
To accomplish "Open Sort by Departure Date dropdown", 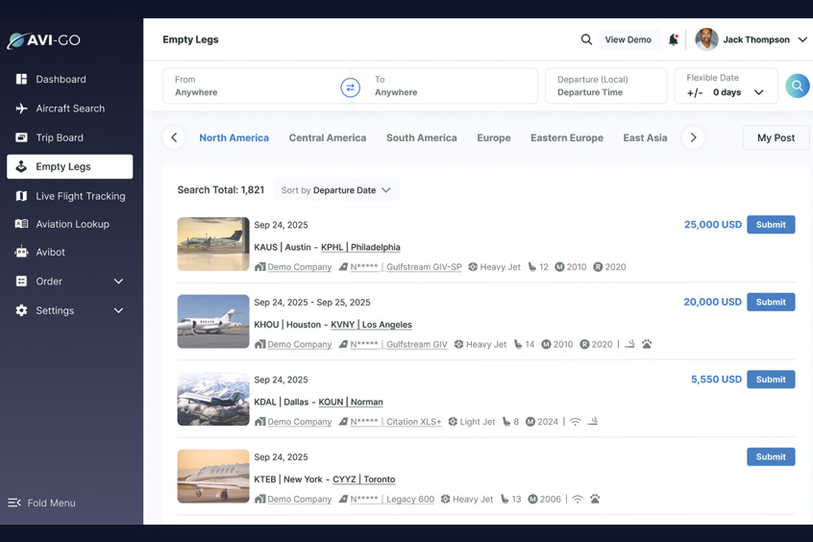I will (336, 190).
